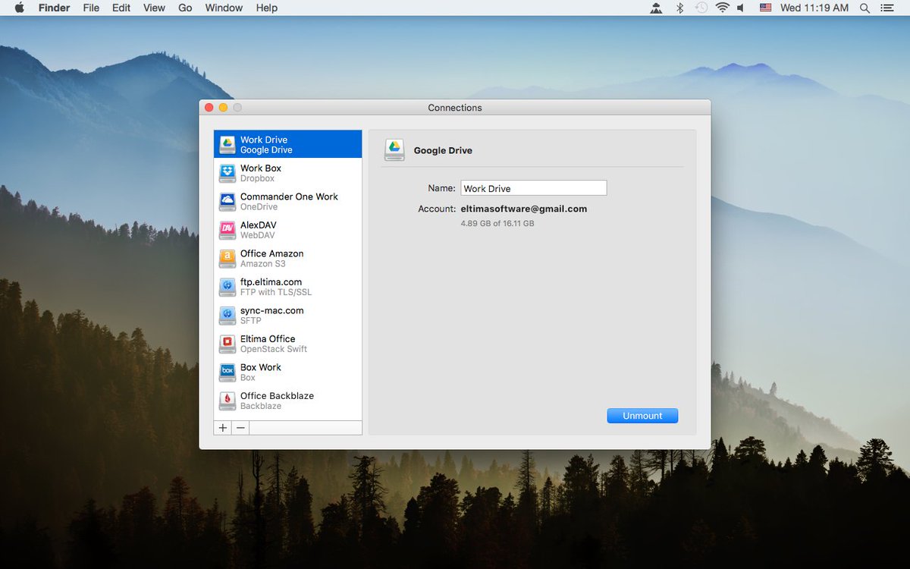Click the FTP icon beside ftp.eltima.com

click(227, 287)
